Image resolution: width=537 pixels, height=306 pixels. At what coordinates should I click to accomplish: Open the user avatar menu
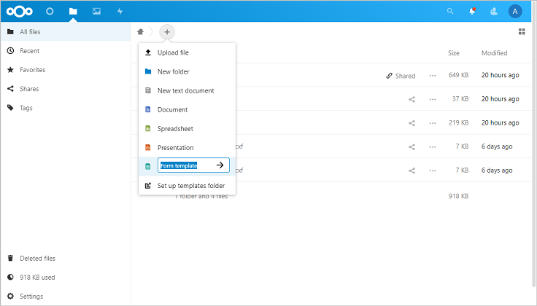(515, 12)
